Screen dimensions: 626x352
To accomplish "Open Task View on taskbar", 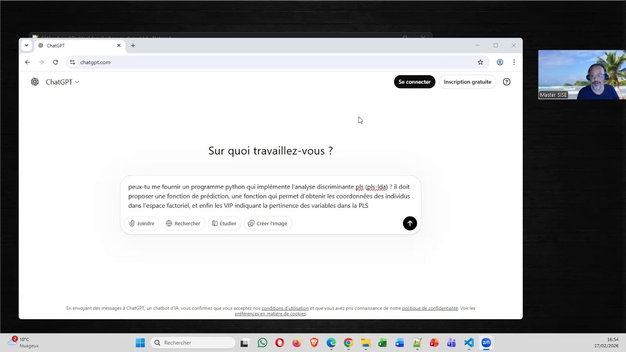I will point(244,343).
